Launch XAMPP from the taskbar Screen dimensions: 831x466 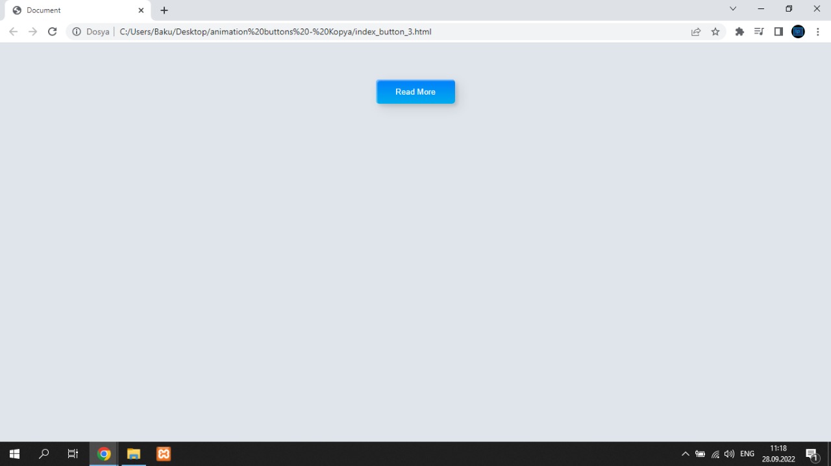point(163,454)
